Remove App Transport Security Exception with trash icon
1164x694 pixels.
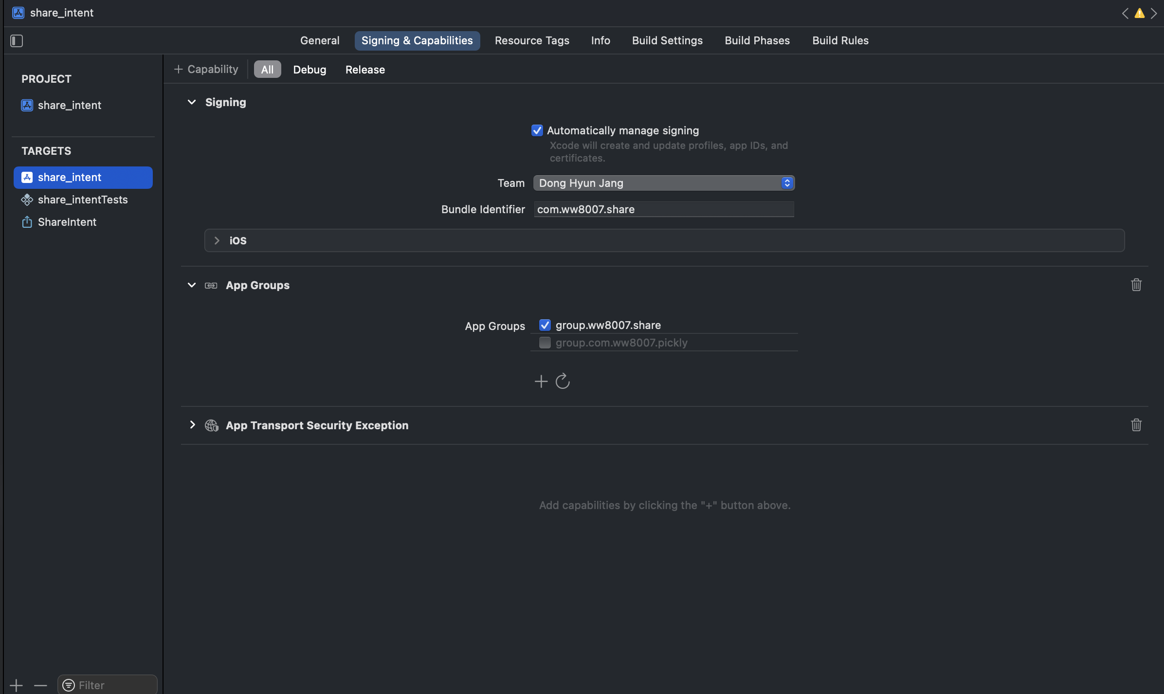coord(1136,425)
